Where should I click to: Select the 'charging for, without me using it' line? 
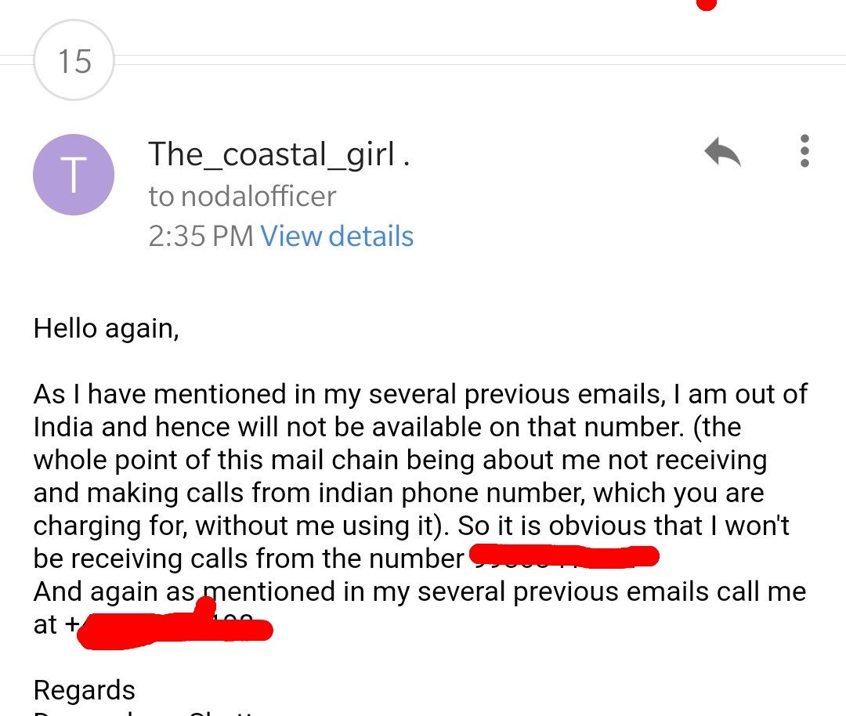point(240,526)
